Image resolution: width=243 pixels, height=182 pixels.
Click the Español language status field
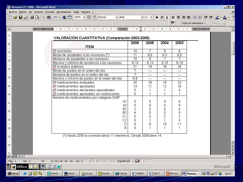(124, 161)
